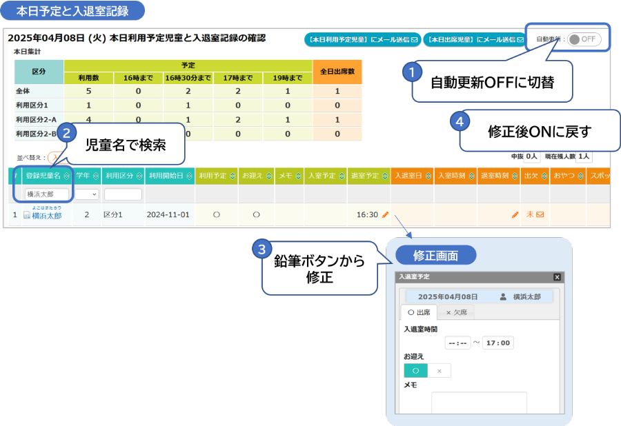This screenshot has height=426, width=621.
Task: Send mail to 本日利用予定児童
Action: click(x=362, y=39)
